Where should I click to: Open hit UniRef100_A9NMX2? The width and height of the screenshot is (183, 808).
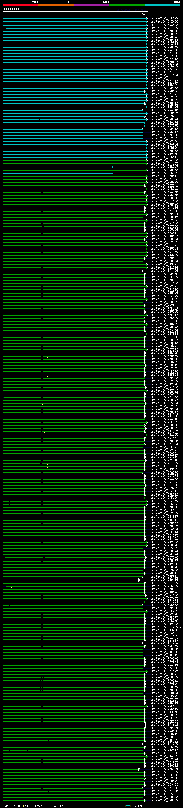click(164, 170)
